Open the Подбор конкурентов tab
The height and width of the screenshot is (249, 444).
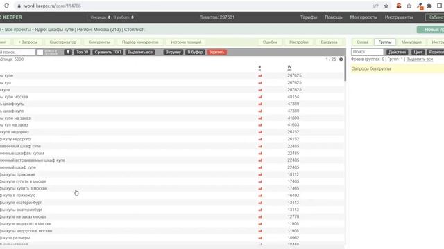point(140,42)
